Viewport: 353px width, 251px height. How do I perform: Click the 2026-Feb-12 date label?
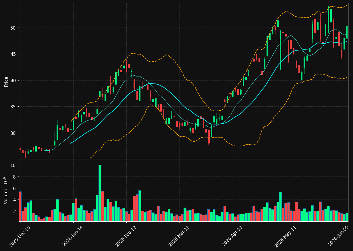point(126,236)
